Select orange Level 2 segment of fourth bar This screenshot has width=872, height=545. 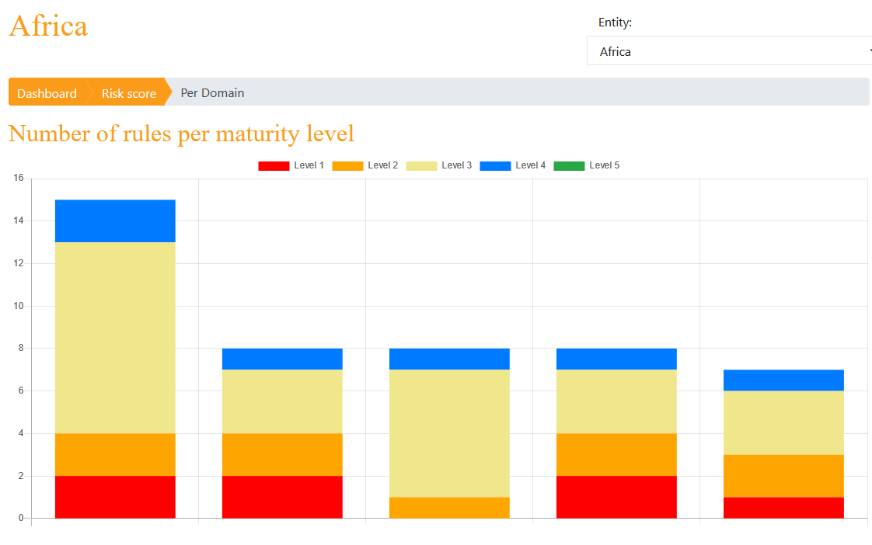(x=617, y=454)
